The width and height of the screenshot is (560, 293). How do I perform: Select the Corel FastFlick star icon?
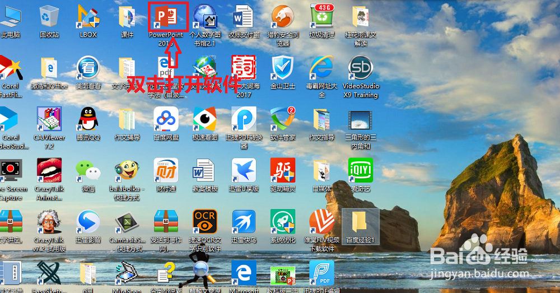tap(10, 68)
